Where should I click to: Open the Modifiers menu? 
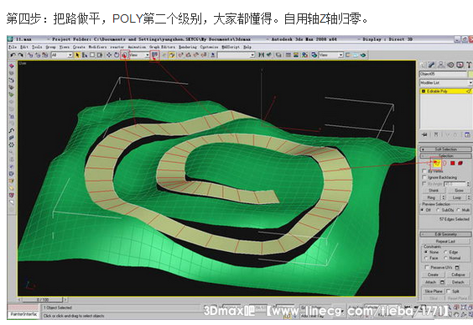(97, 47)
